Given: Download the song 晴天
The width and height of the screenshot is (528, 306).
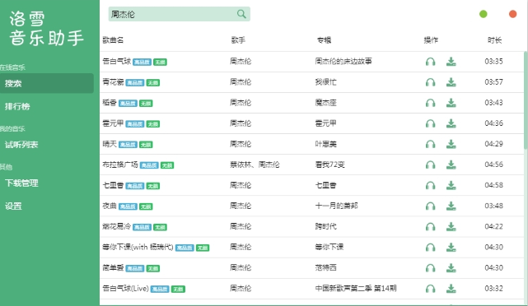Looking at the screenshot, I should (451, 144).
